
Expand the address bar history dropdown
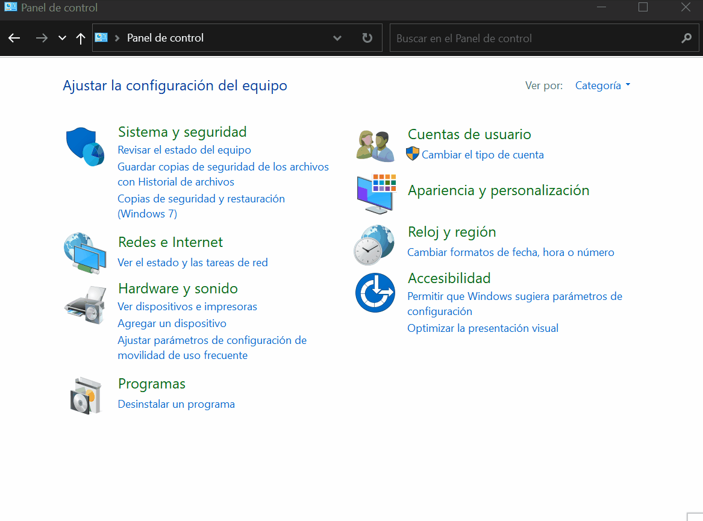(337, 38)
